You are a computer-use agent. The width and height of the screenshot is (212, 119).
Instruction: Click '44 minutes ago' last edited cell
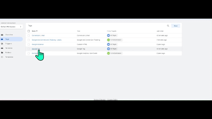pyautogui.click(x=162, y=49)
